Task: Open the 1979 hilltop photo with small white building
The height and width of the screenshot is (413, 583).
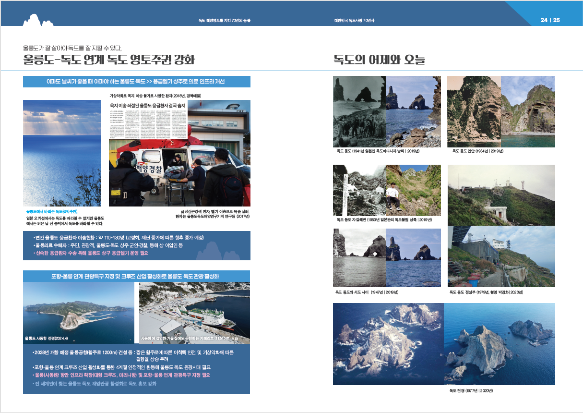Action: click(501, 195)
